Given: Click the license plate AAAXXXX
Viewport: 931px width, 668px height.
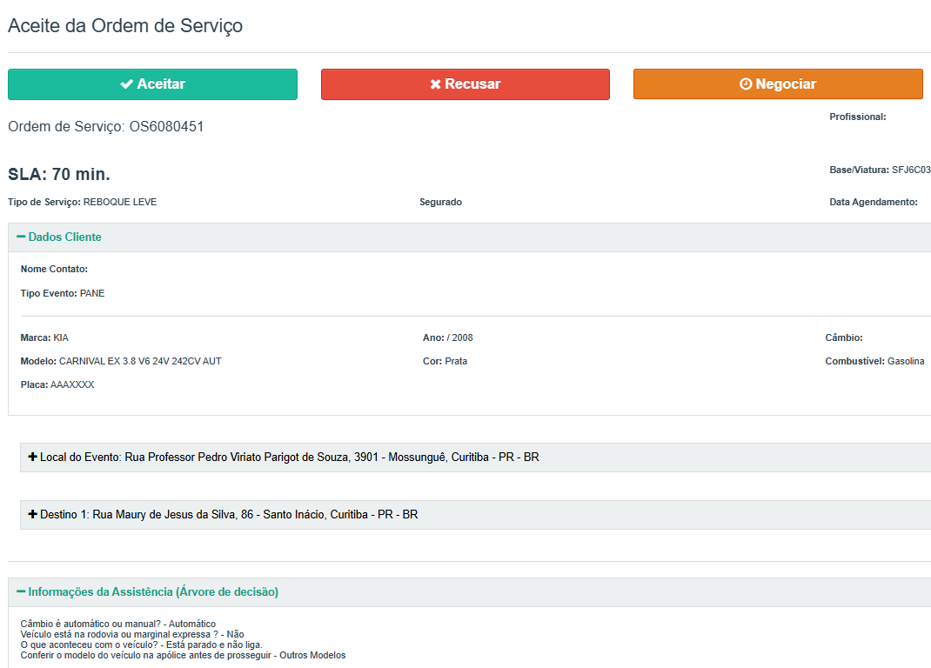Looking at the screenshot, I should tap(72, 384).
